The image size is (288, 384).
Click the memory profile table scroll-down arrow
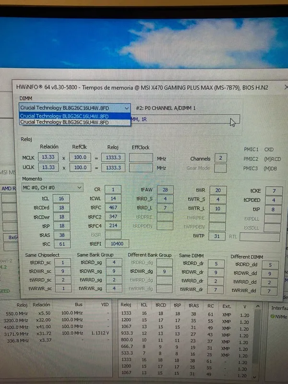tap(255, 377)
